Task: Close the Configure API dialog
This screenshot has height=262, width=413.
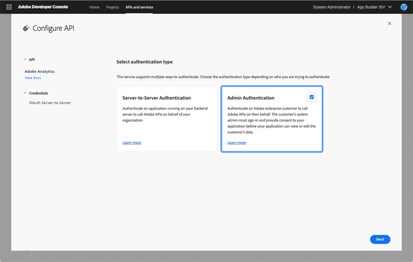Action: click(x=389, y=24)
